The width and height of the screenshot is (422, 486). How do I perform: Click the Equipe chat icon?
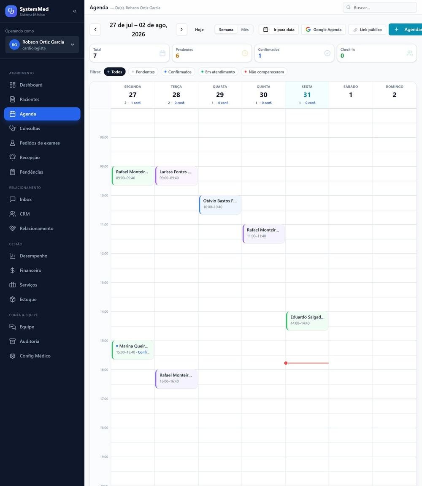click(x=12, y=327)
